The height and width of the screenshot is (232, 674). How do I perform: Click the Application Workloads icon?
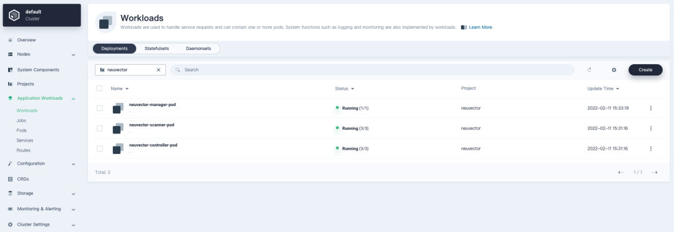pos(11,99)
